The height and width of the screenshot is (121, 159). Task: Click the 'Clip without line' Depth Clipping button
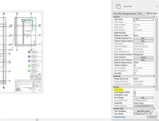pos(143,106)
